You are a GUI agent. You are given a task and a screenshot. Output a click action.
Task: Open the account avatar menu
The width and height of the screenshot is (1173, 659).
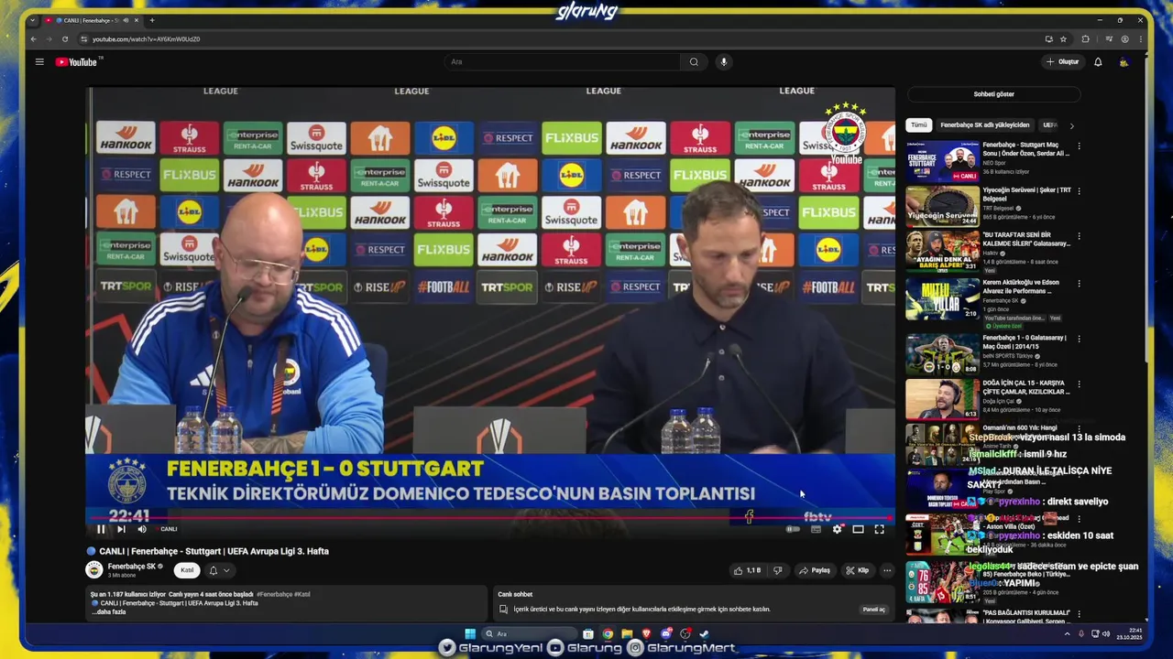pyautogui.click(x=1124, y=62)
